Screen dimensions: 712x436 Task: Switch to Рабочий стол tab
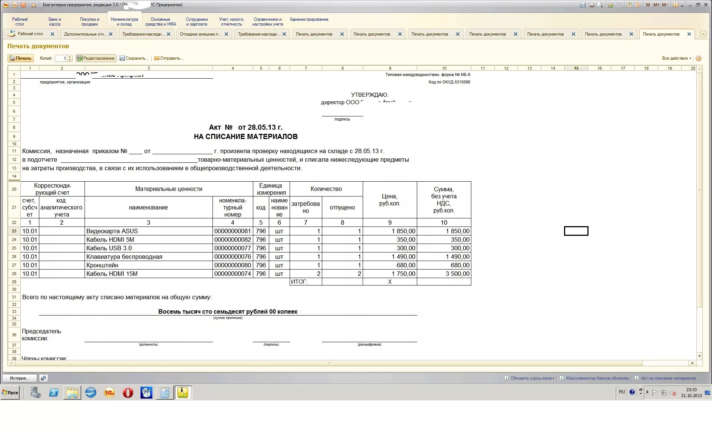tap(30, 34)
